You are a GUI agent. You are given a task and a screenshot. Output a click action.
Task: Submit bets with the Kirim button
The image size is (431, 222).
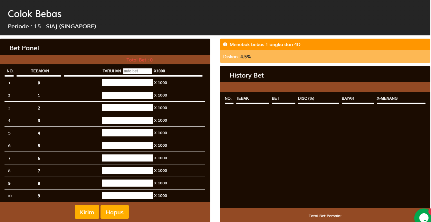click(87, 212)
